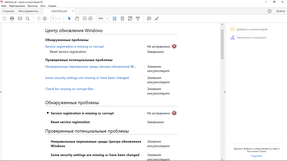Open the Окно menu
Viewport: 287px width, 161px height.
pyautogui.click(x=43, y=6)
